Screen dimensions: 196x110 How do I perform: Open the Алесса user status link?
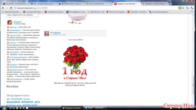coord(12,42)
